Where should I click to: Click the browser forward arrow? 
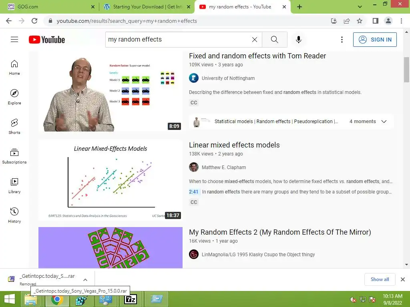coord(22,21)
